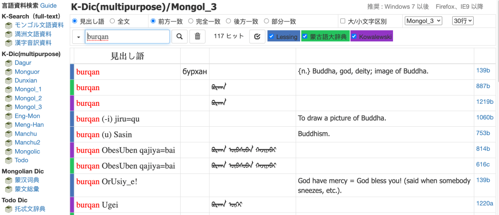Open the Mongol_3 dictionary dropdown
This screenshot has width=499, height=215.
click(423, 20)
